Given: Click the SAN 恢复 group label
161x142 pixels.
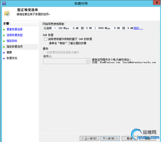Looking at the screenshot, I should [x=48, y=35].
